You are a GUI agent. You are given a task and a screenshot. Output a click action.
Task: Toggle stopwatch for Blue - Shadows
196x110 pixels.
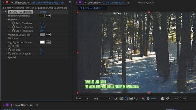pos(13,31)
